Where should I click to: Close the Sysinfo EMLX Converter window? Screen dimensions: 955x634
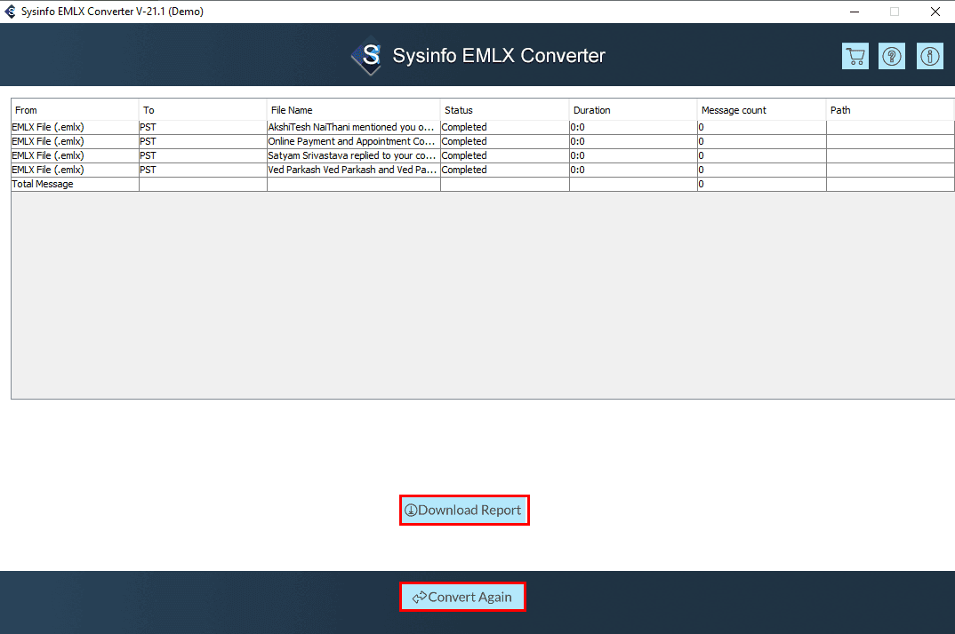click(935, 12)
